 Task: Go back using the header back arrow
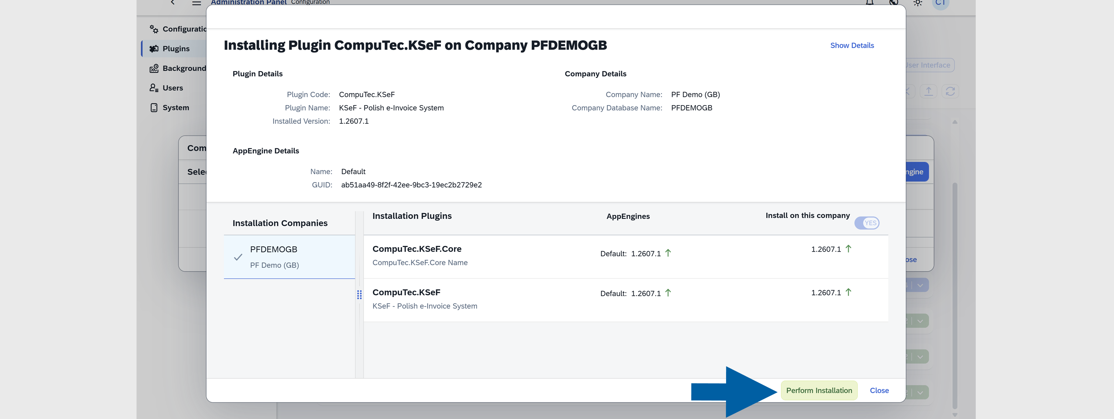(173, 3)
